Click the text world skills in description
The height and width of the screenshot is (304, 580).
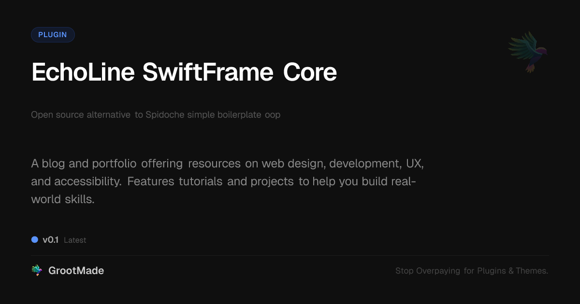(63, 199)
